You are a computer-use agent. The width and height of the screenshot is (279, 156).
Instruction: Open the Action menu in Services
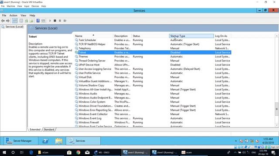coord(14,16)
